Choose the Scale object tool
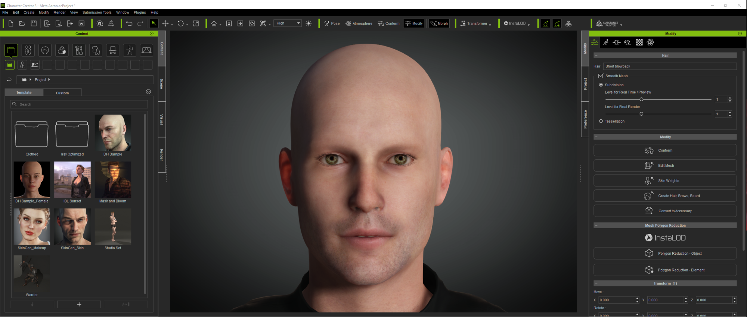 point(196,23)
